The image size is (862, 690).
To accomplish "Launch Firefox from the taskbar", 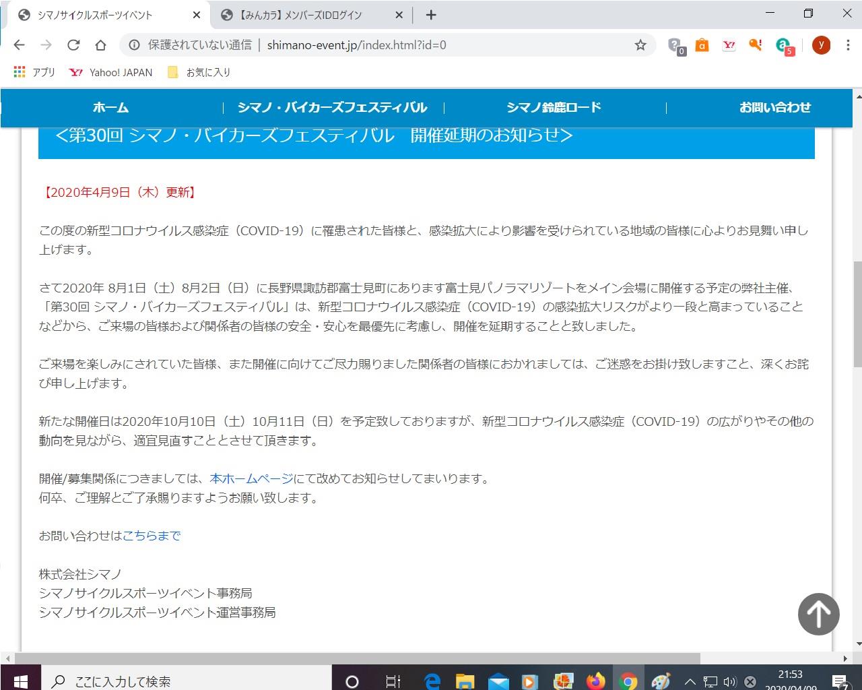I will click(x=596, y=681).
